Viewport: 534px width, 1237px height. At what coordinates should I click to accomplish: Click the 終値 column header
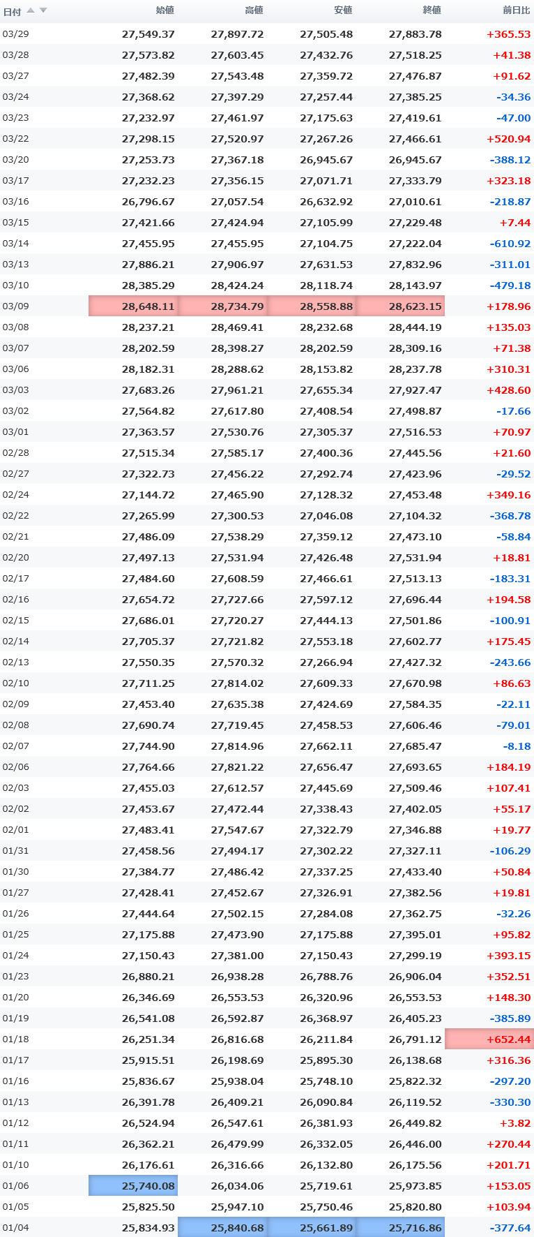coord(432,10)
